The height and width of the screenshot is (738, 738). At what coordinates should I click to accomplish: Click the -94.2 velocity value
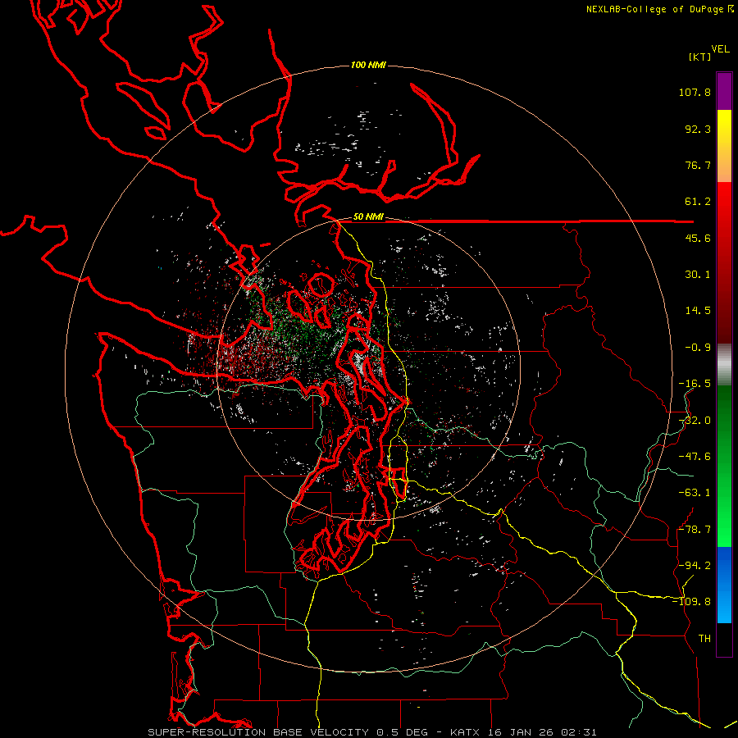(x=695, y=566)
